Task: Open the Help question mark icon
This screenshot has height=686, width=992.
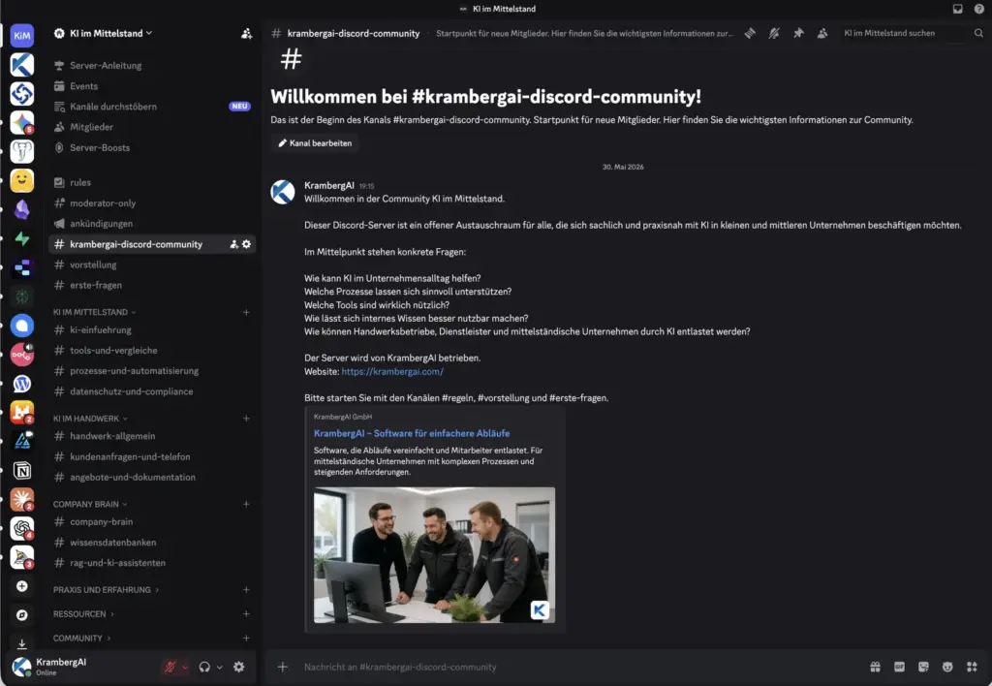Action: click(978, 9)
